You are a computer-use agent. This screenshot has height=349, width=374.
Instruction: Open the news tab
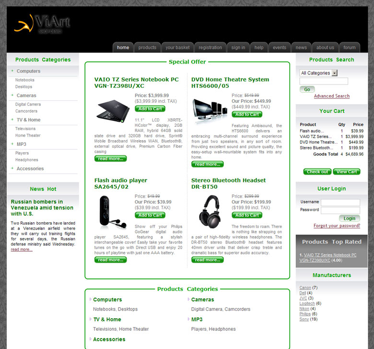point(301,48)
